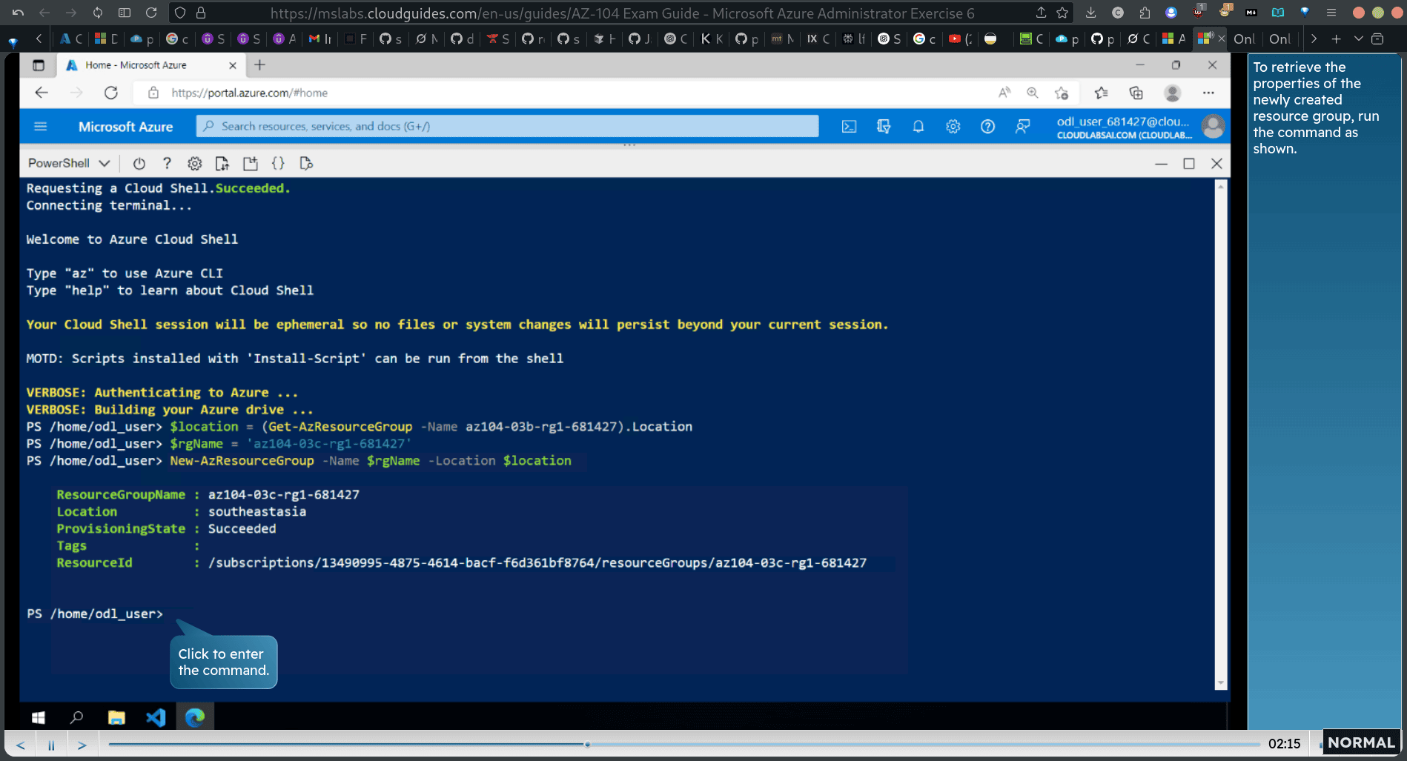Open a new outer browser tab

coord(1336,39)
